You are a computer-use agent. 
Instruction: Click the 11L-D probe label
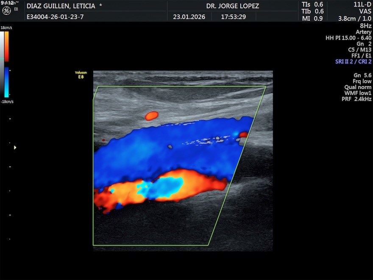coord(362,4)
